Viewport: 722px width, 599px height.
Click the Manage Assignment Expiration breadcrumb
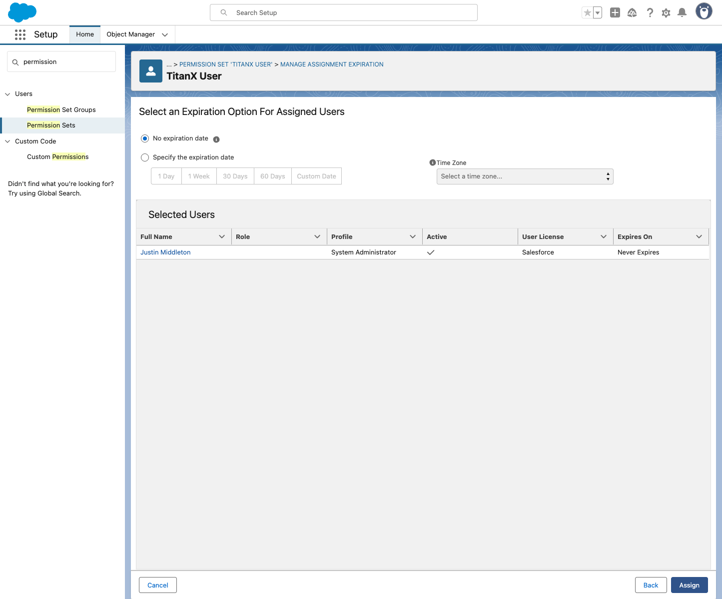(x=332, y=64)
